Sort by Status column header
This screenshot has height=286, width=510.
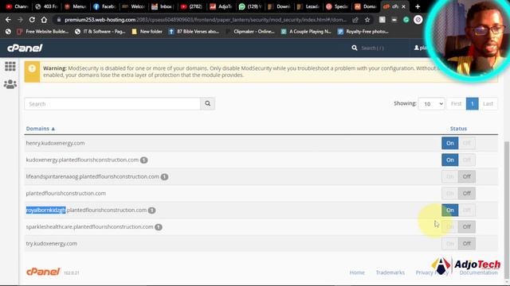tap(458, 129)
